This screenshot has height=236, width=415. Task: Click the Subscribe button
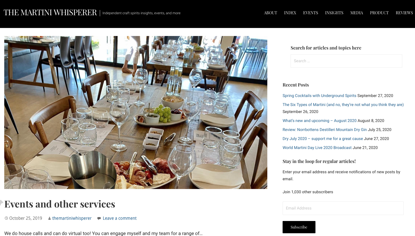point(299,227)
